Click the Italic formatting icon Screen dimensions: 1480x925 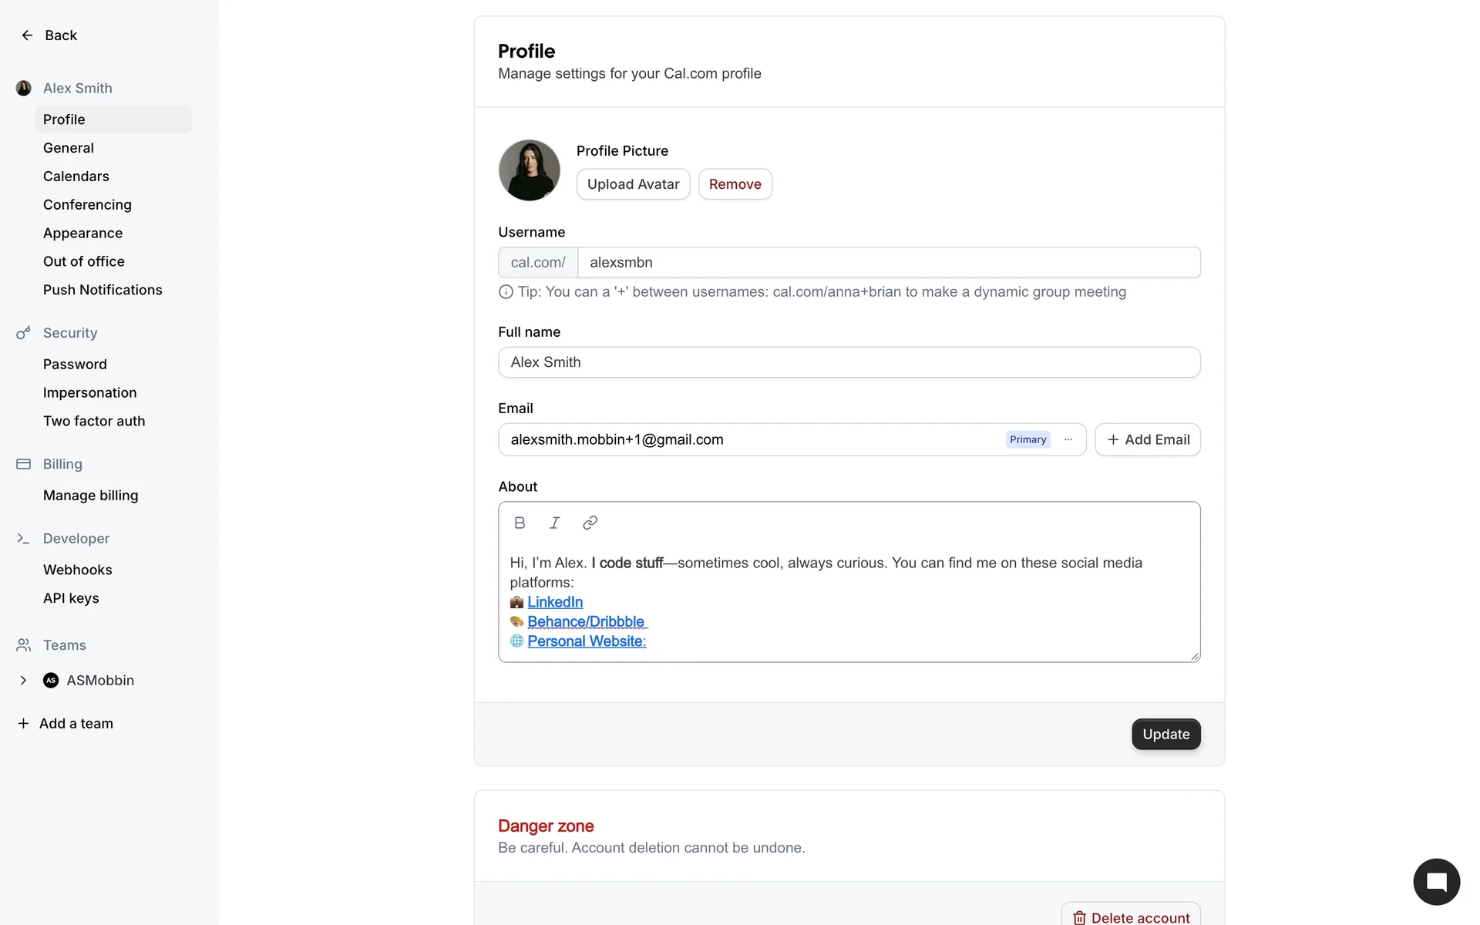click(554, 523)
